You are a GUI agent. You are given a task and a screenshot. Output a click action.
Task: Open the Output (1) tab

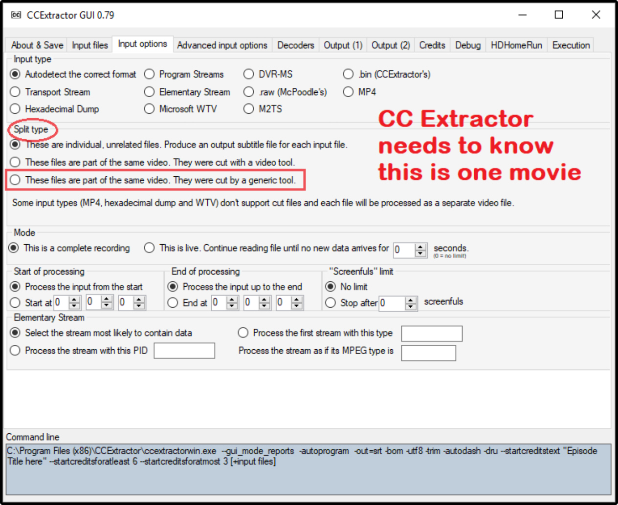point(343,45)
